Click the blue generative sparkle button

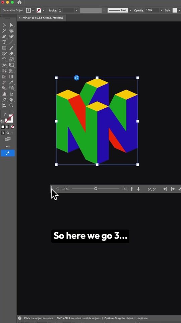(x=8, y=153)
